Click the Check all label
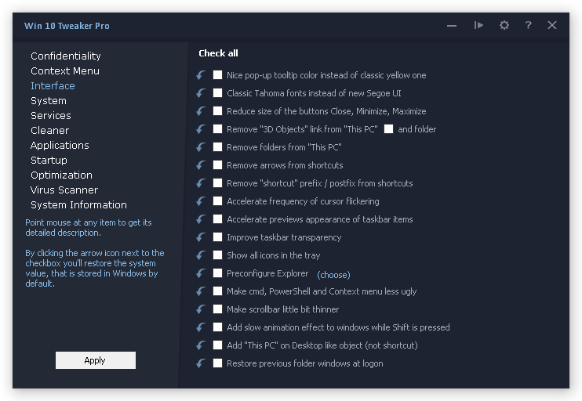 tap(218, 53)
